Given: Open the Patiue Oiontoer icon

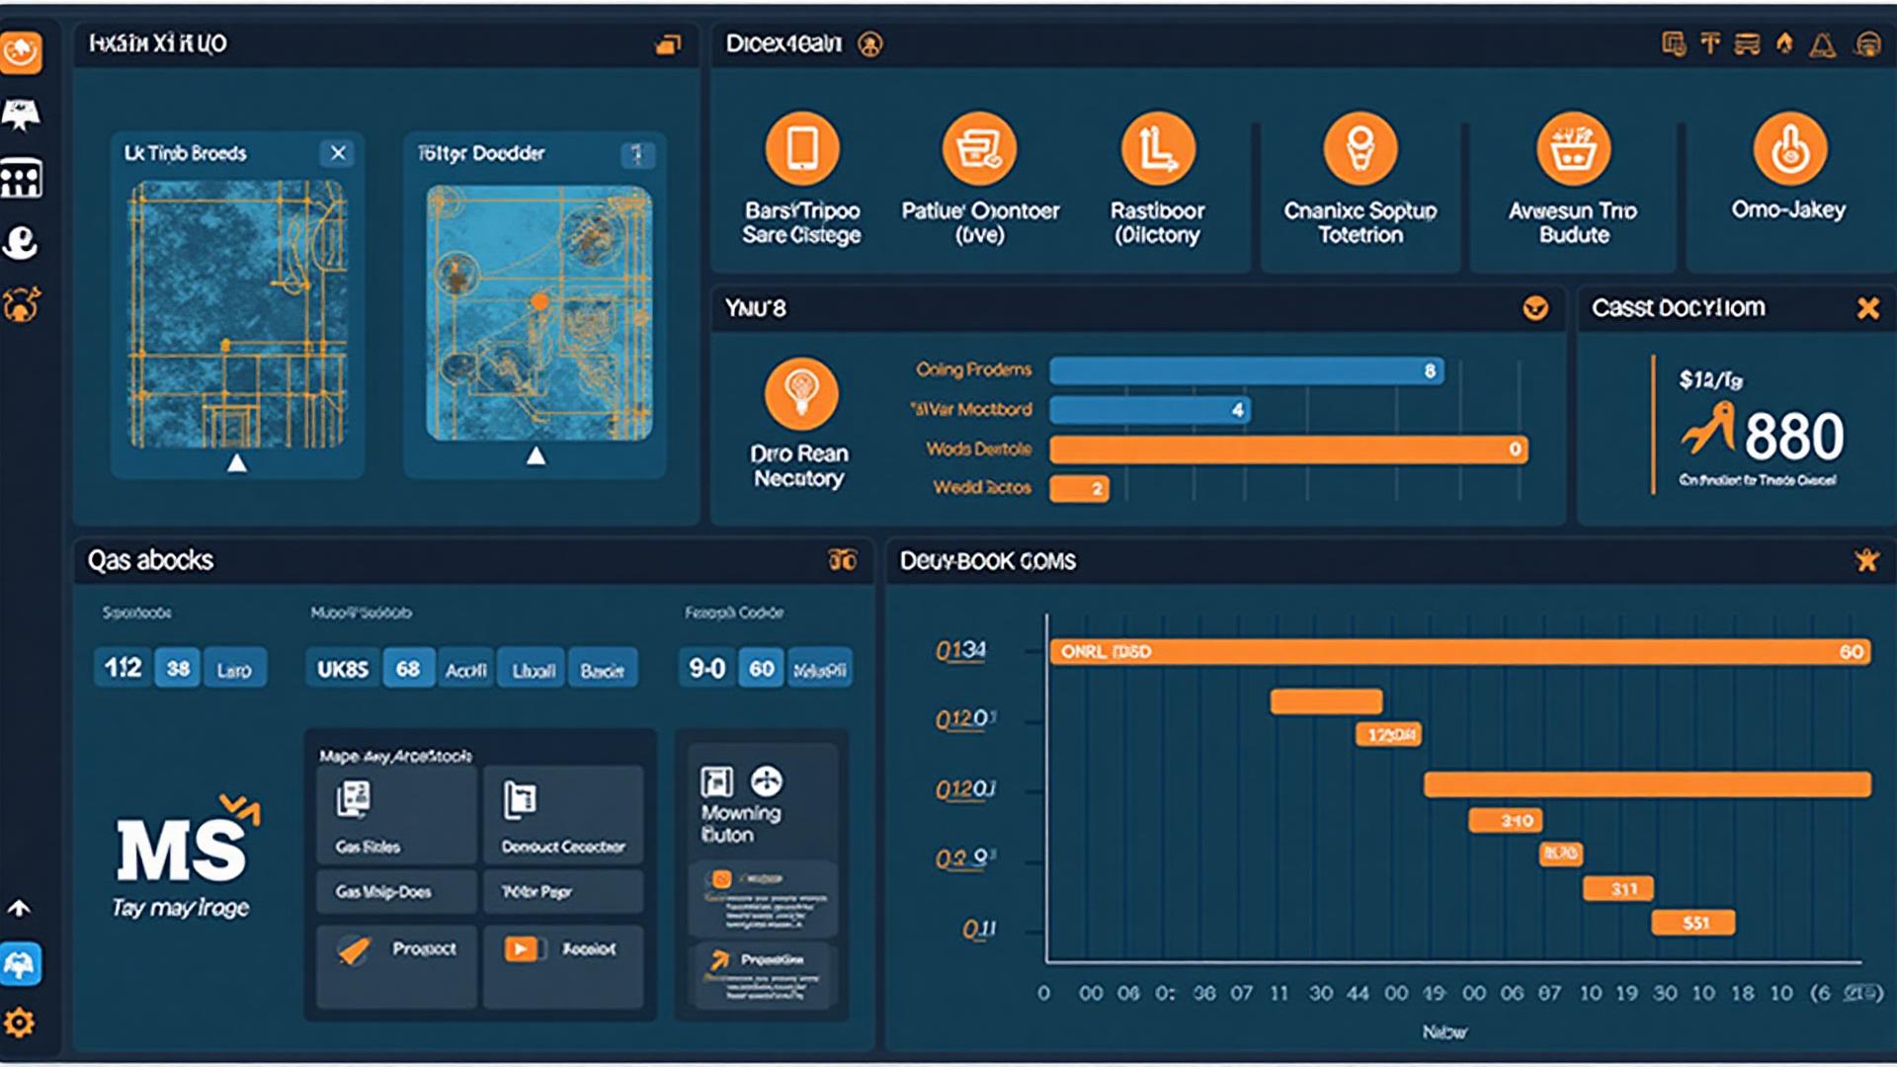Looking at the screenshot, I should 979,149.
